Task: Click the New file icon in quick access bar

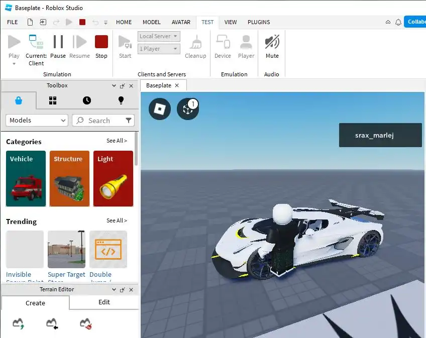Action: 30,22
